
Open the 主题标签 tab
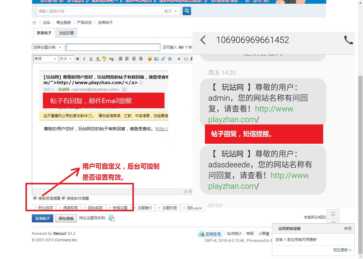(168, 208)
